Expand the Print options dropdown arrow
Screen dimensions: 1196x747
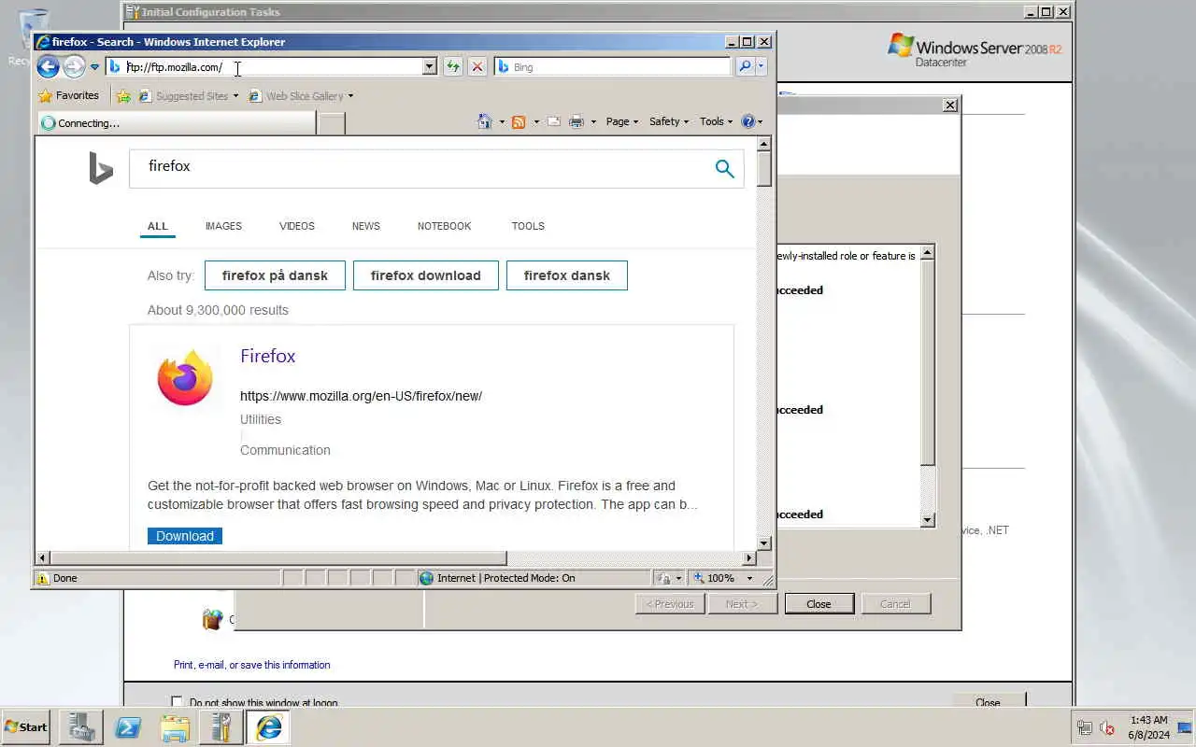tap(593, 121)
